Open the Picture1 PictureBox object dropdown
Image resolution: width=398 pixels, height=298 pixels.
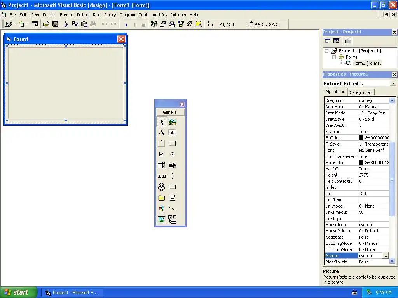[x=393, y=83]
